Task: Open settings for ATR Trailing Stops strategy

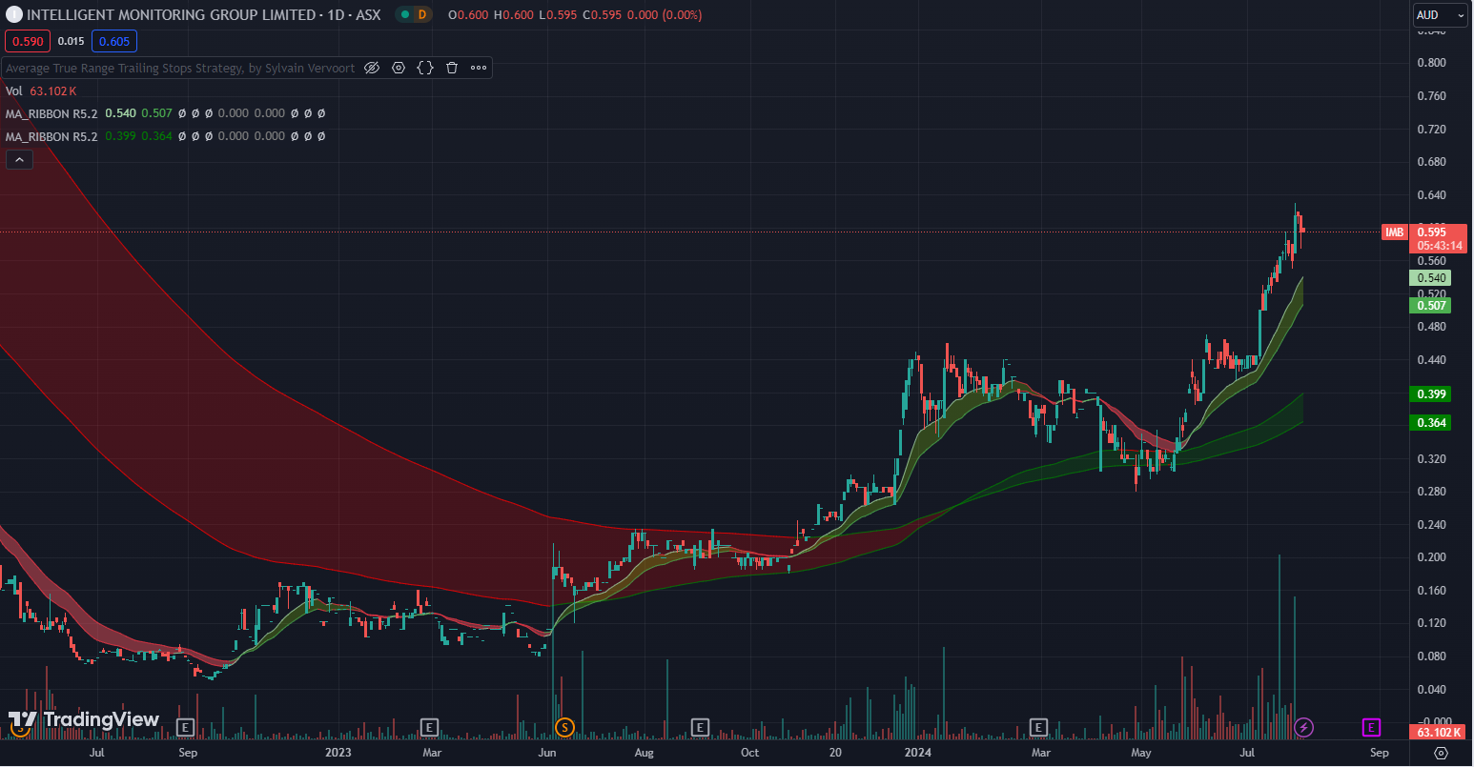Action: click(399, 68)
